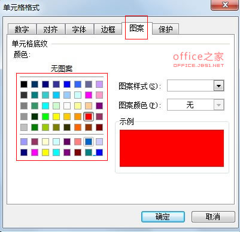Choose the brown color swatch
Viewport: 240px width, 232px height.
click(89, 127)
